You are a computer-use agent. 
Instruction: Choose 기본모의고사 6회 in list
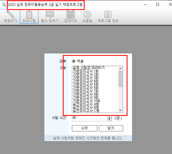[x=85, y=87]
